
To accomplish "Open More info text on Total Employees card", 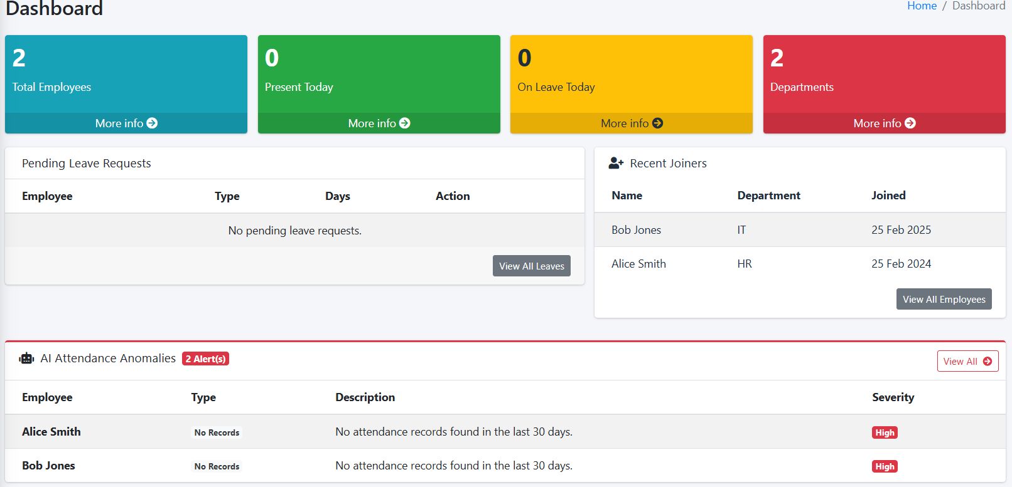I will [x=119, y=123].
